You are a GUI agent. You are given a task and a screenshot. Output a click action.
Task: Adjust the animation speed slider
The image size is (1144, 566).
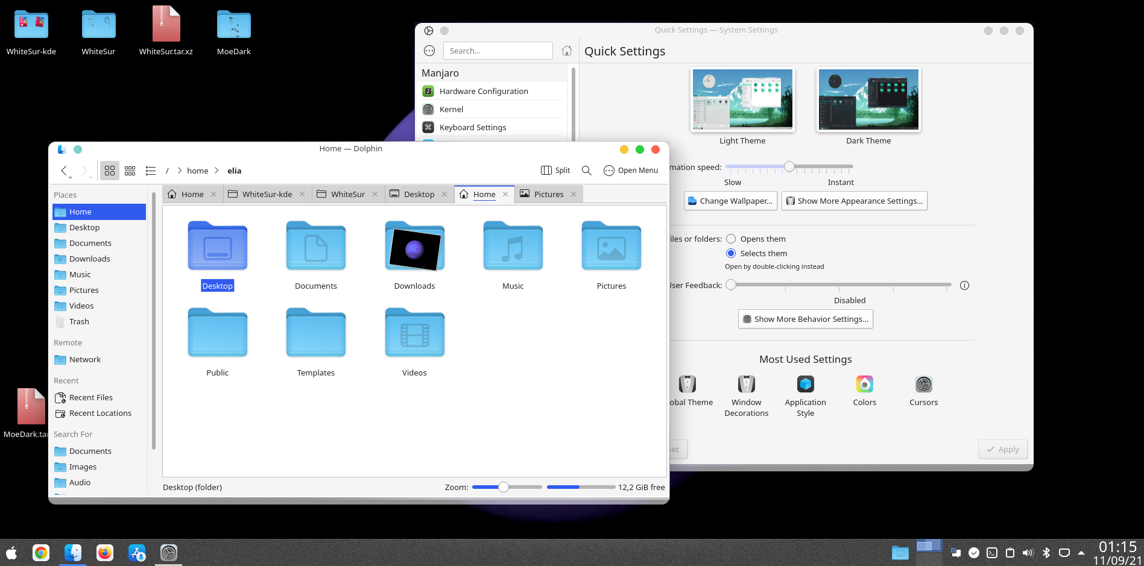789,166
